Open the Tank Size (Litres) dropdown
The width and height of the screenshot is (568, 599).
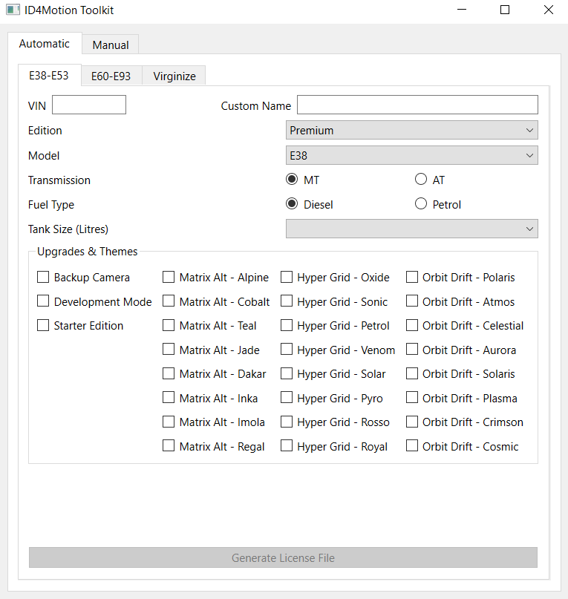pos(411,229)
